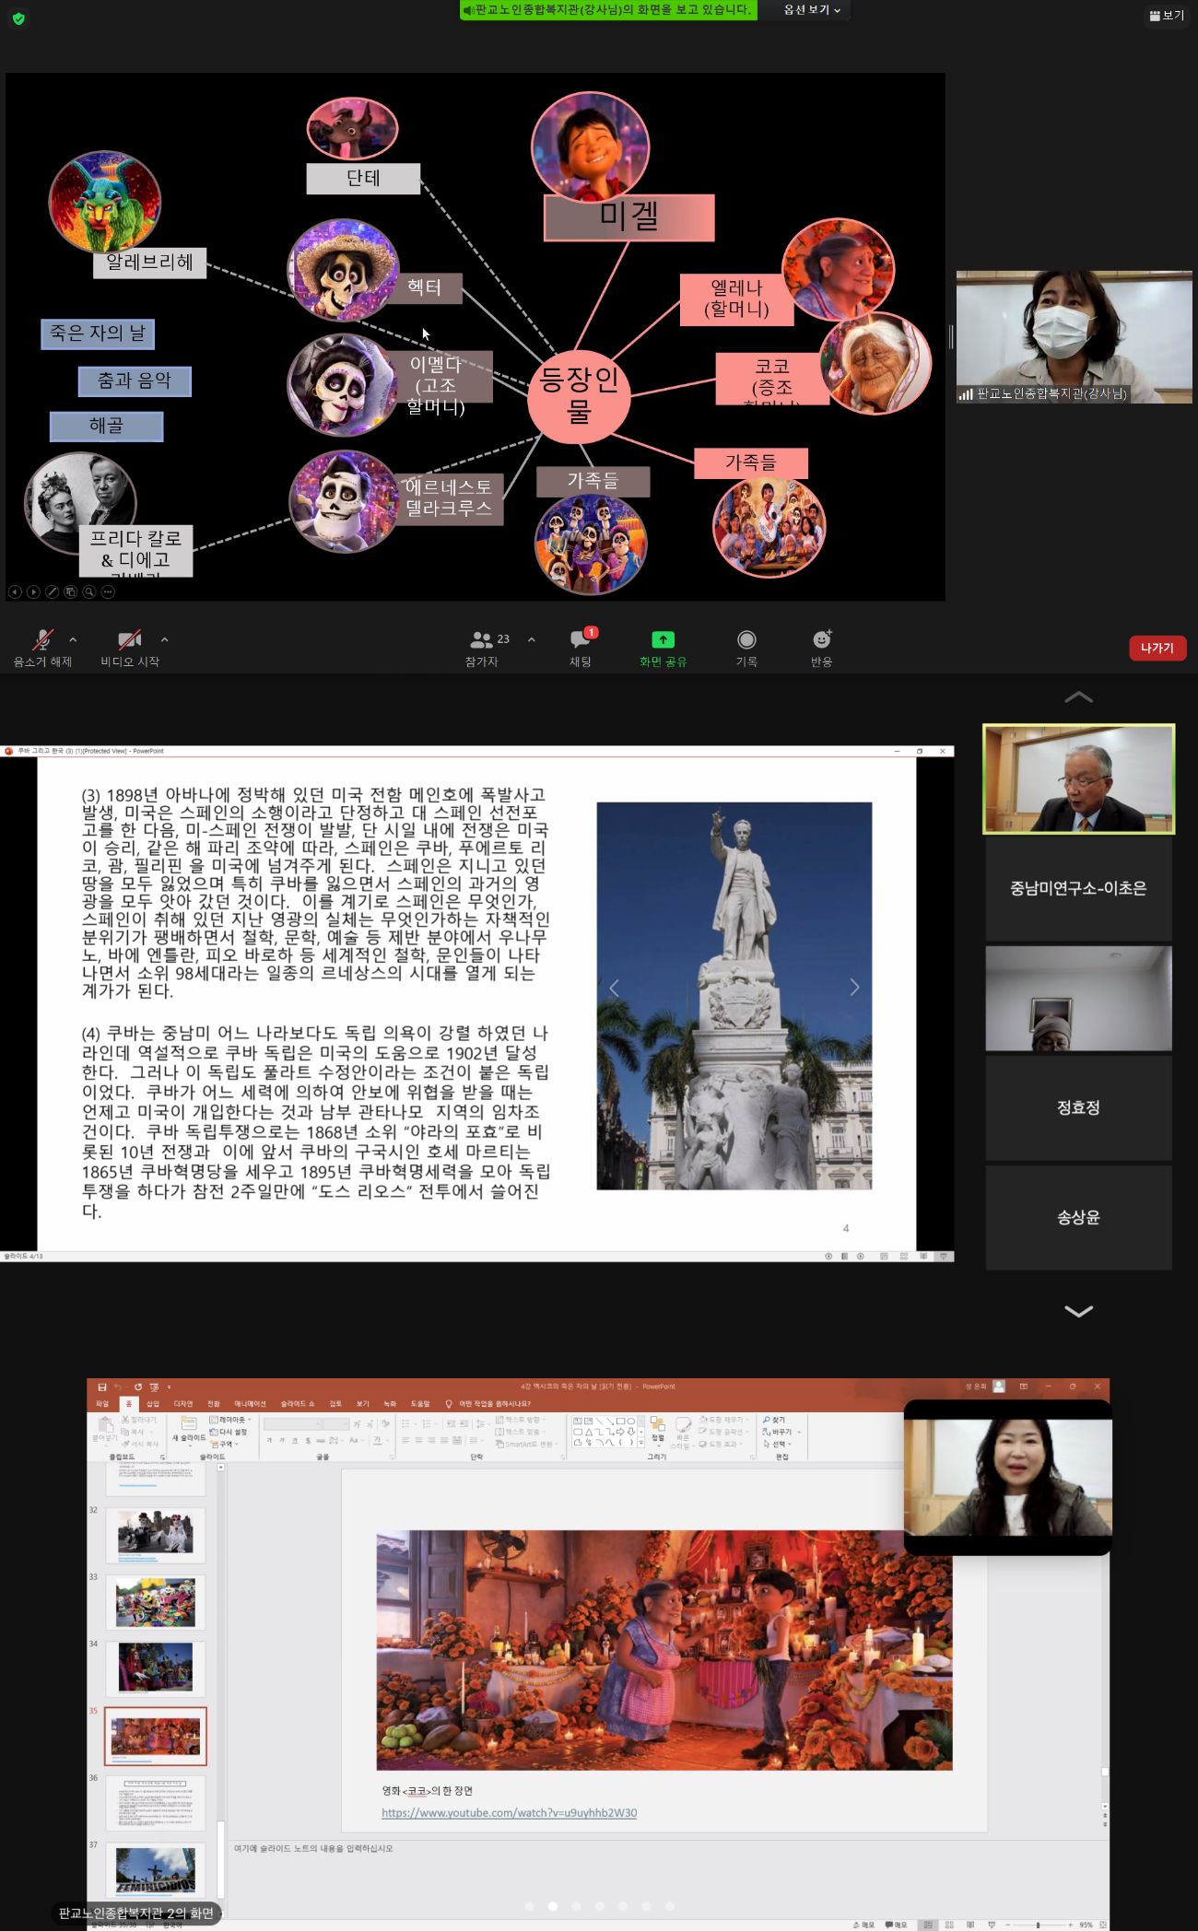1198x1931 pixels.
Task: Select slide 32 thumbnail
Action: (156, 1534)
